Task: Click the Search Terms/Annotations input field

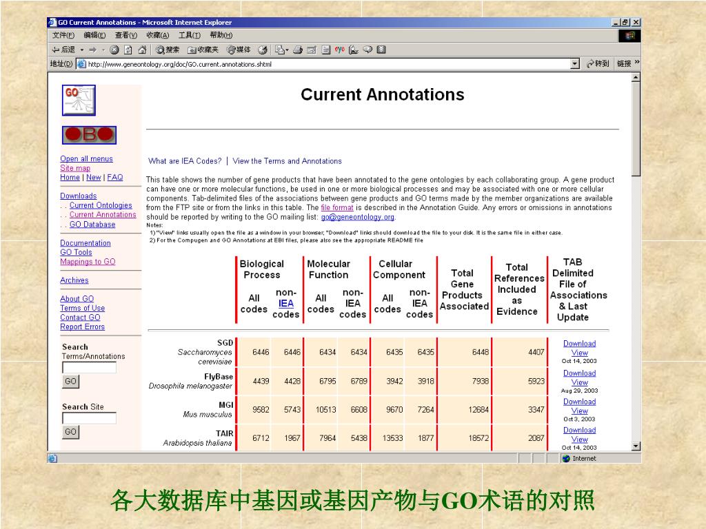Action: point(89,368)
